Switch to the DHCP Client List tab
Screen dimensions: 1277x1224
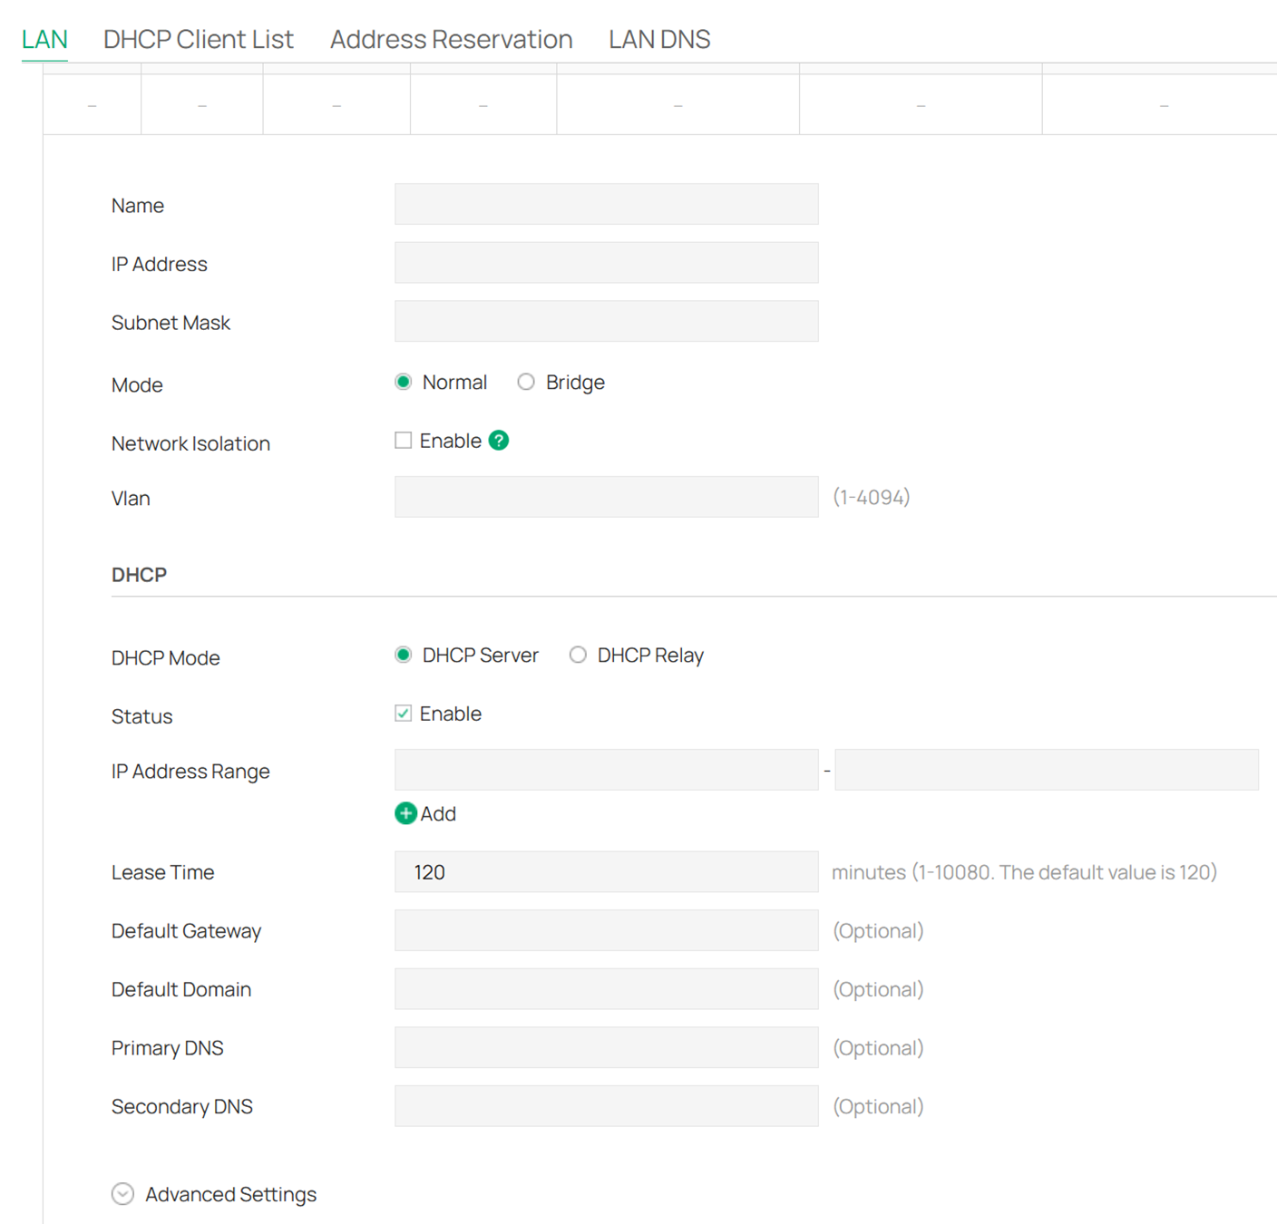coord(198,39)
